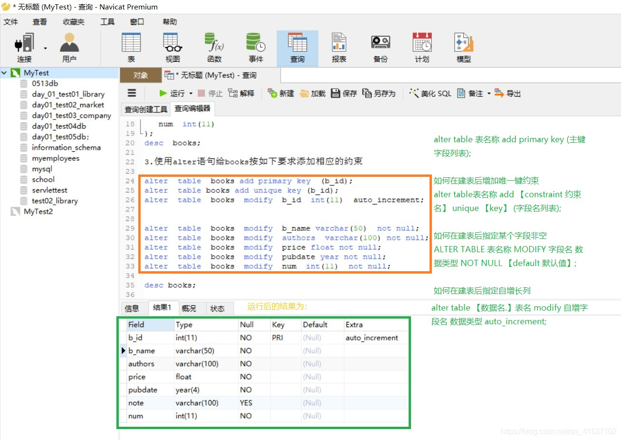Switch to the 对象 (Objects) tab

click(x=141, y=75)
